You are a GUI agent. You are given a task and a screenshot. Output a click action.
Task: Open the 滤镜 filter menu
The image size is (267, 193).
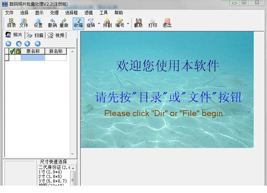[x=88, y=13]
